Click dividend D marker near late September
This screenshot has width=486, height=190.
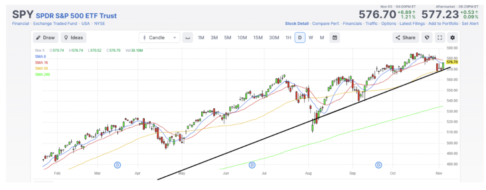pos(379,164)
